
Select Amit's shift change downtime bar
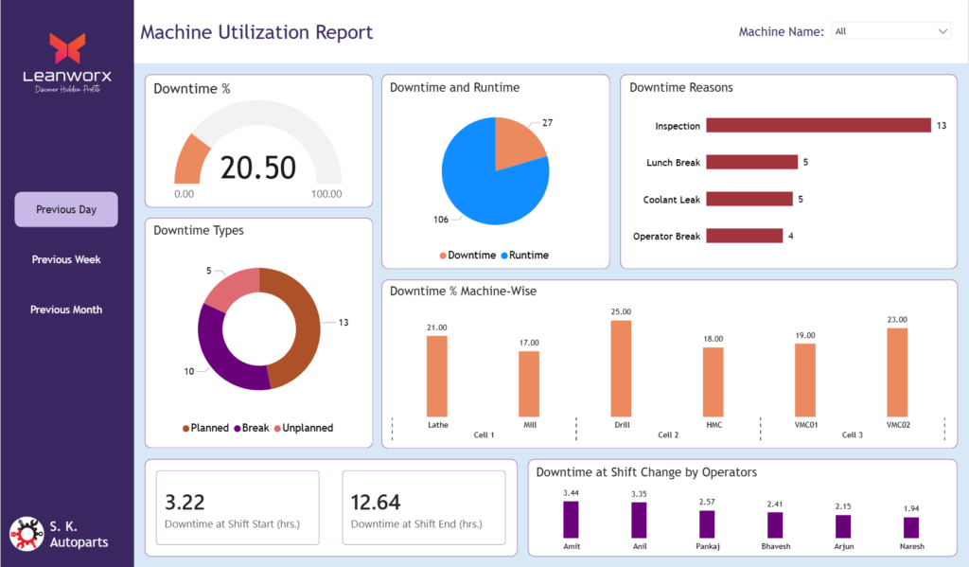[571, 520]
